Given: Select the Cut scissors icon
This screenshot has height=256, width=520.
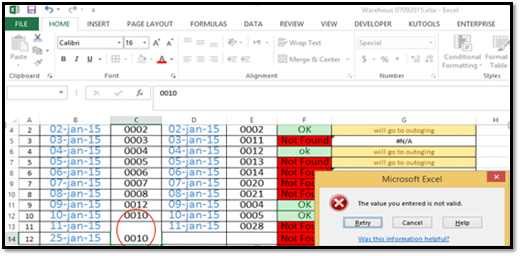Looking at the screenshot, I should pos(37,39).
